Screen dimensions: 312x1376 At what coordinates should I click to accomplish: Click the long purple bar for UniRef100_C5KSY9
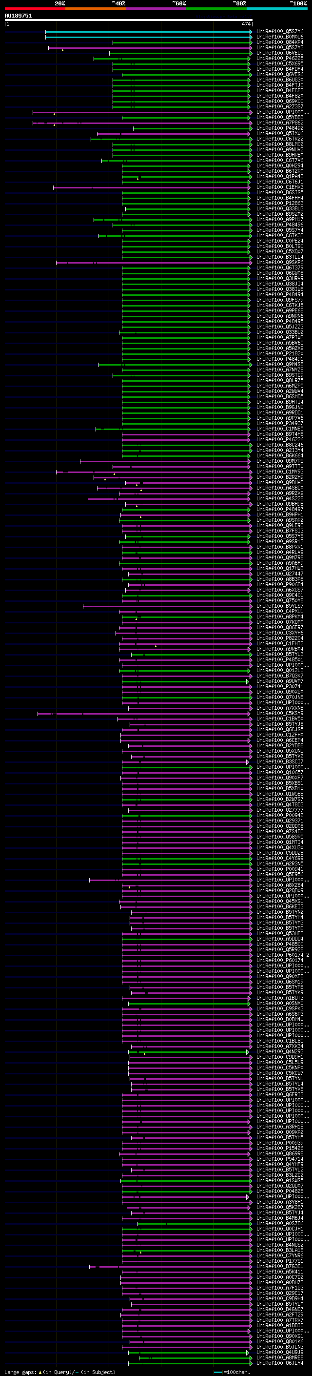pos(144,714)
